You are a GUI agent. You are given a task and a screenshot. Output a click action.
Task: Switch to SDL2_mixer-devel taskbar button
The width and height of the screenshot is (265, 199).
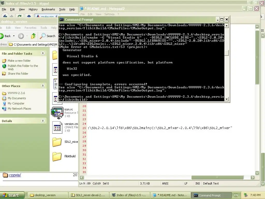(x=89, y=195)
